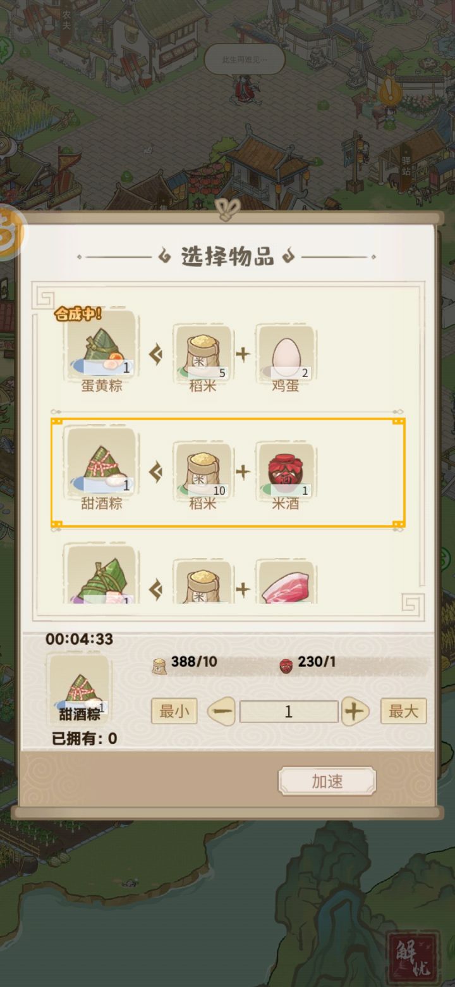
Task: Tap the 稻米 rice sack needing 10
Action: point(203,471)
